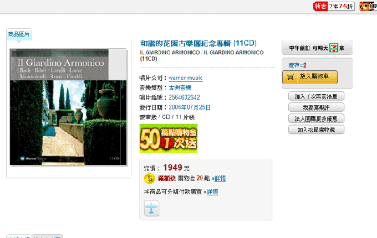Switch to the first tab below the product image
377x238 pixels.
click(19, 236)
